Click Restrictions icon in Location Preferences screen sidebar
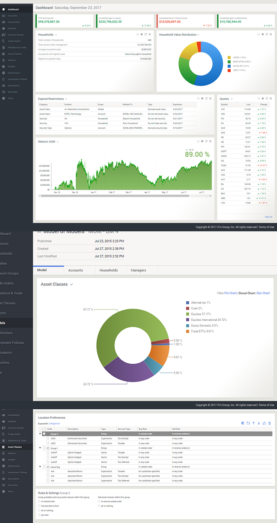This screenshot has width=277, height=523. pos(4,466)
